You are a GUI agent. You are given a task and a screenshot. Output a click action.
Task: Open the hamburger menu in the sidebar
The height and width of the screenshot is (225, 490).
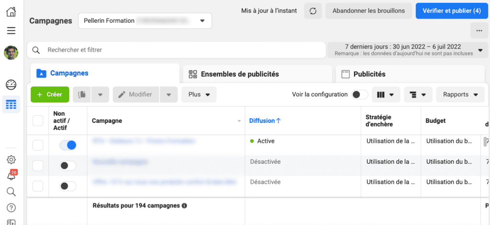(x=11, y=31)
